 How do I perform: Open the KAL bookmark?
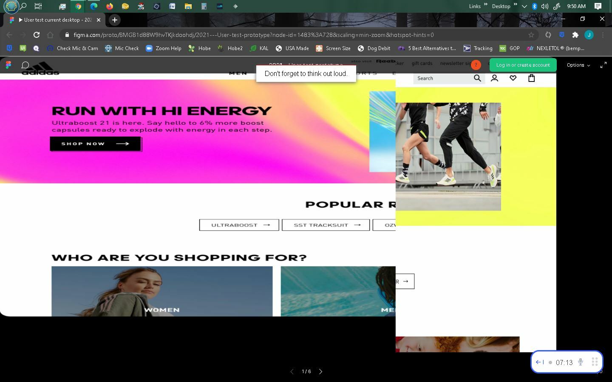coord(259,48)
